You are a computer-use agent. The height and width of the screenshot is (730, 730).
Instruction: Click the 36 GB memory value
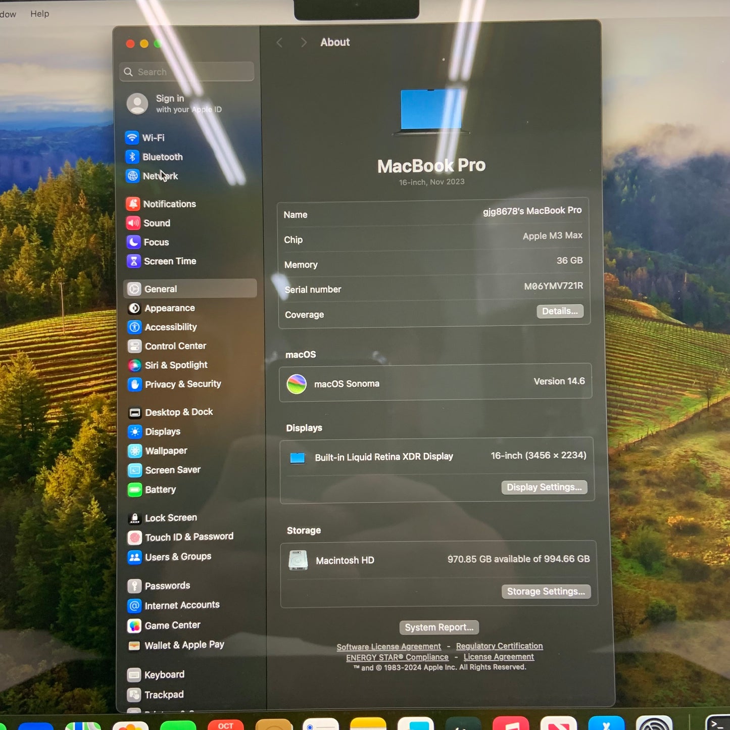tap(569, 261)
